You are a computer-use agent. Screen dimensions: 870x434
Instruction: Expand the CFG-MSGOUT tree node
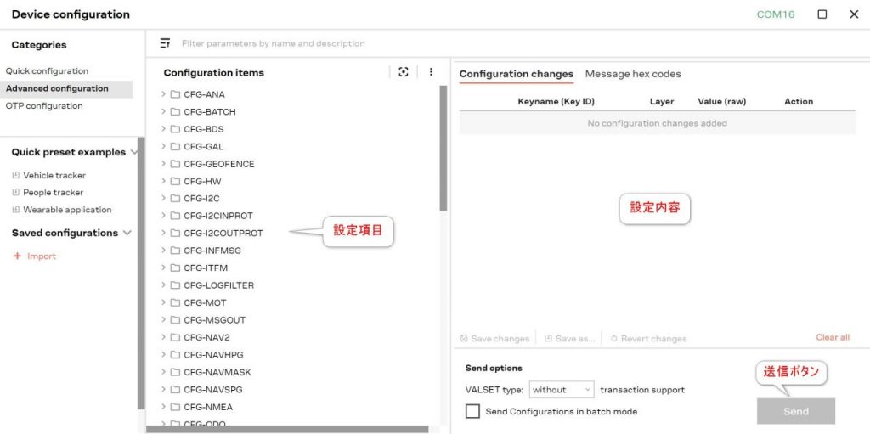(x=163, y=320)
